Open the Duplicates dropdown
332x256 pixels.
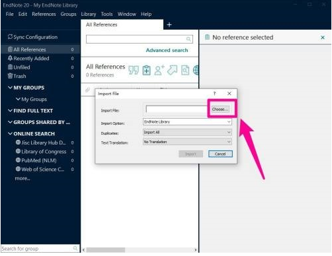[x=187, y=132]
